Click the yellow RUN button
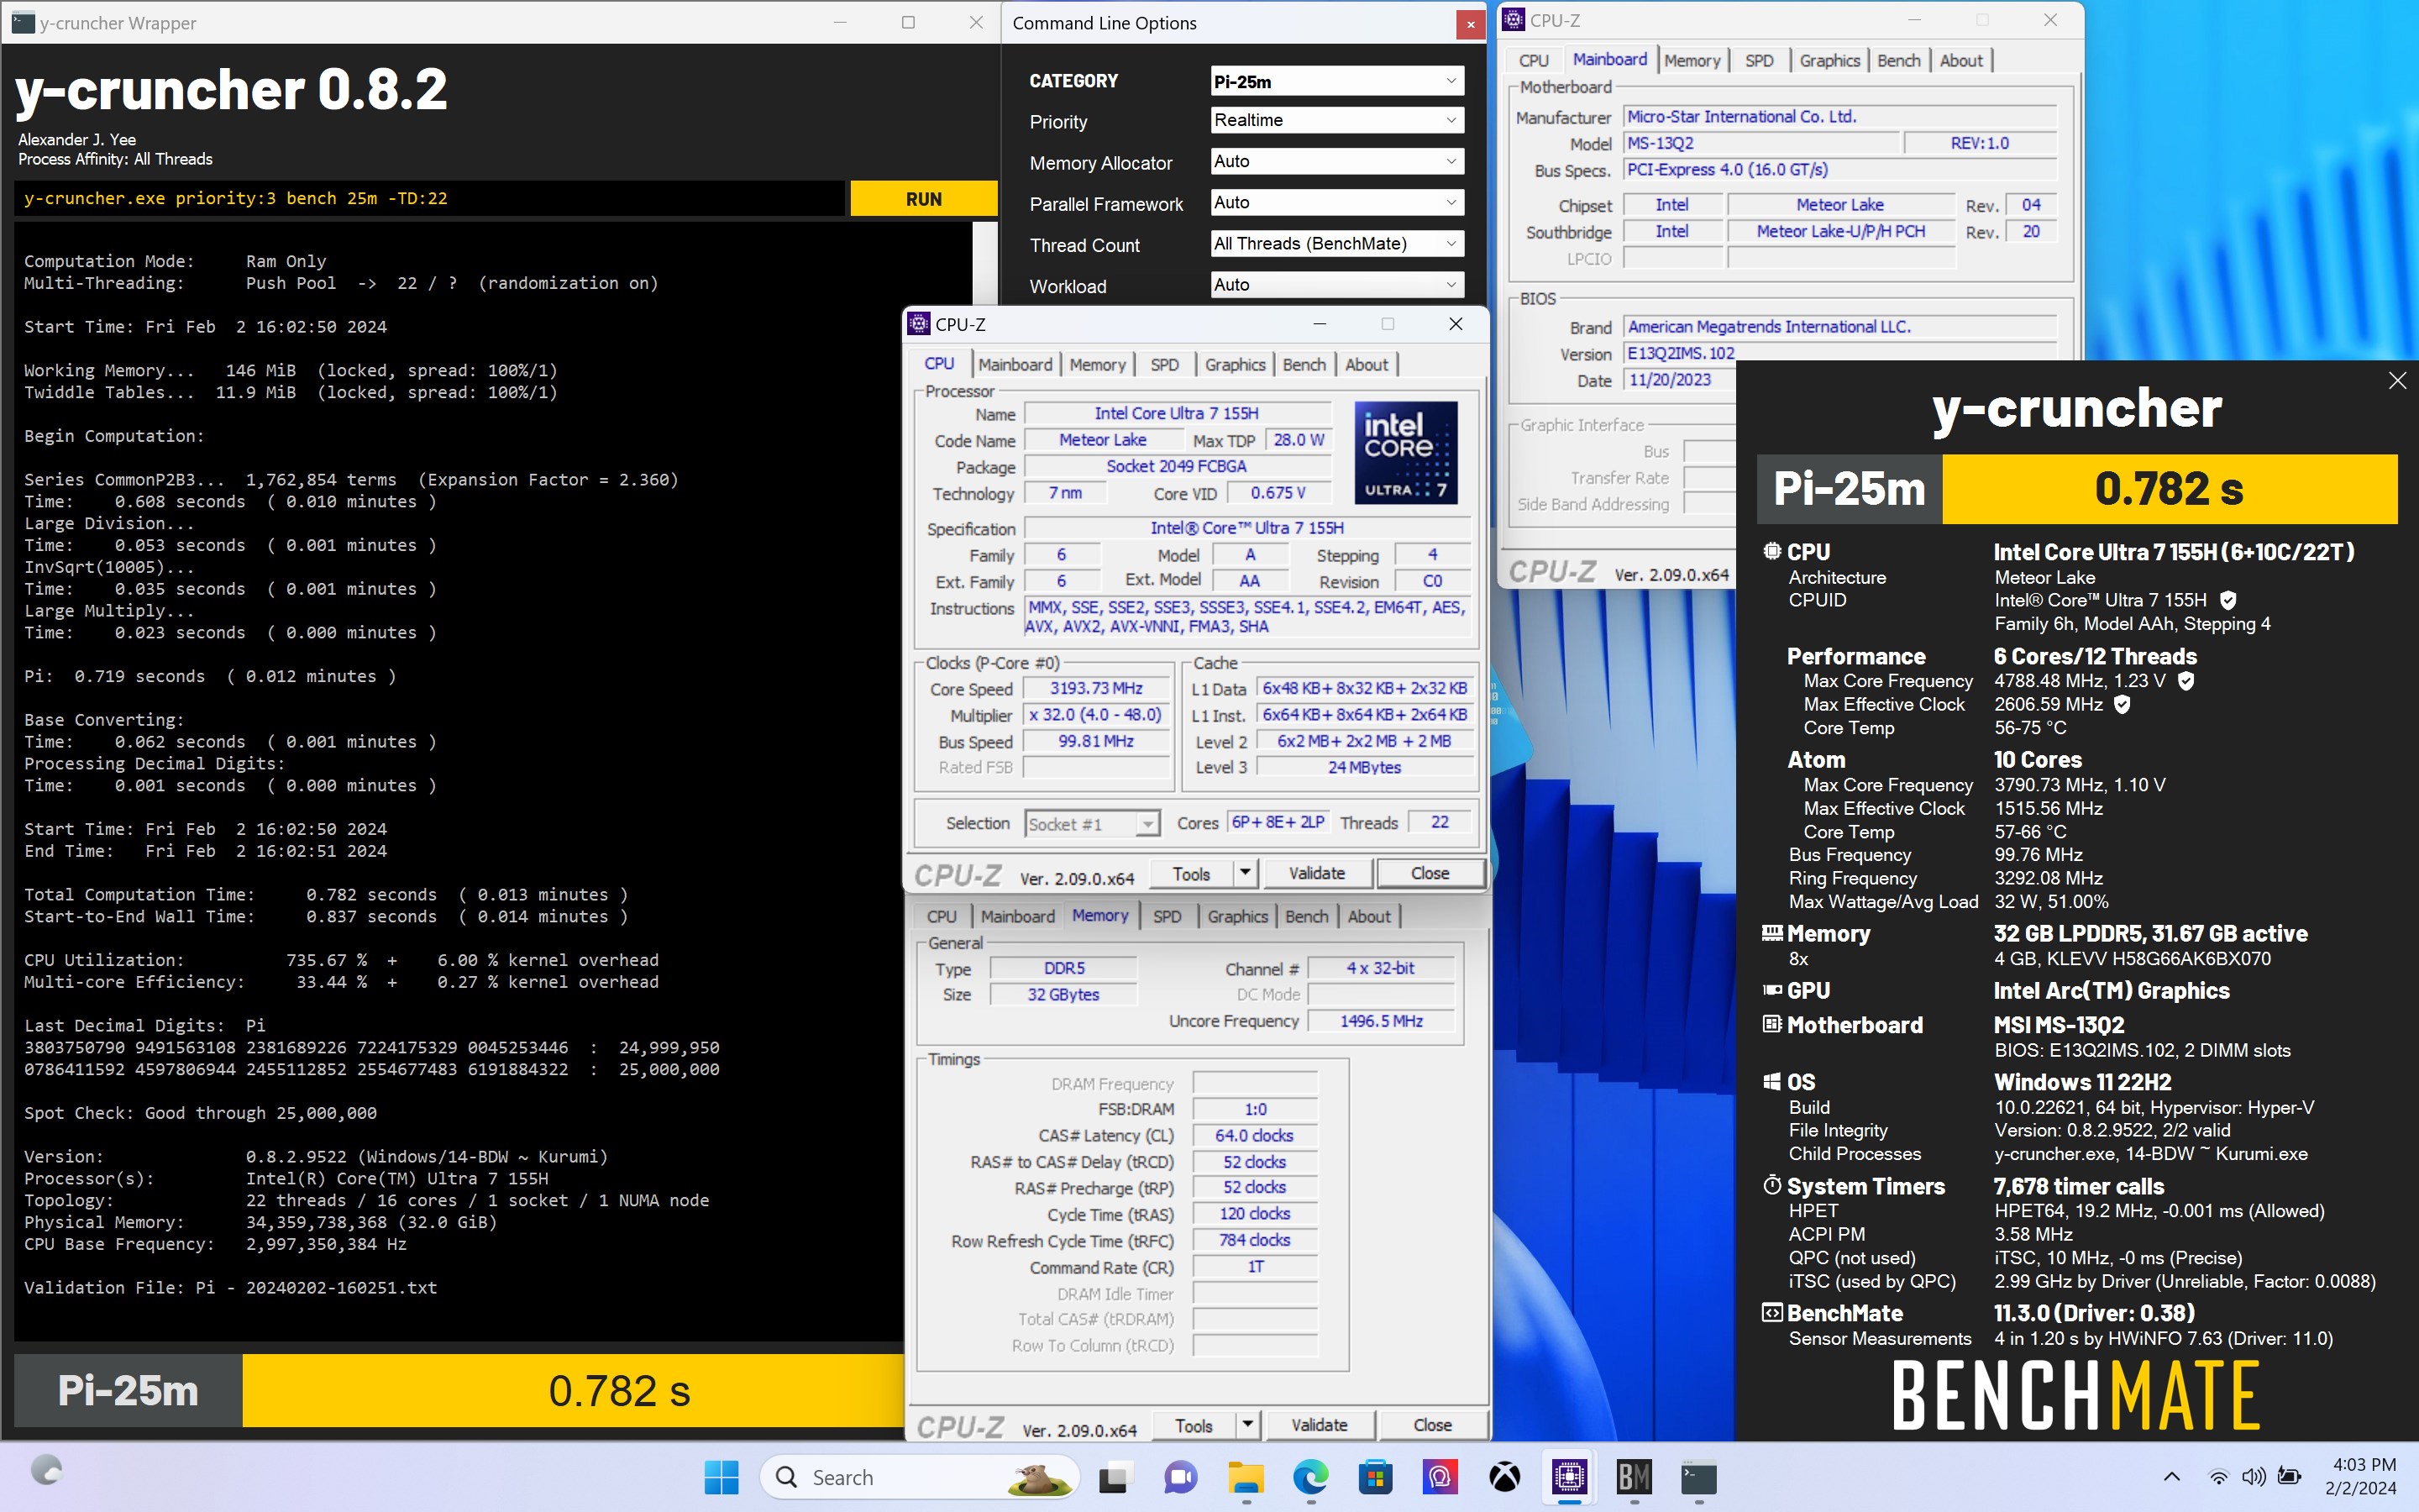 pos(924,199)
